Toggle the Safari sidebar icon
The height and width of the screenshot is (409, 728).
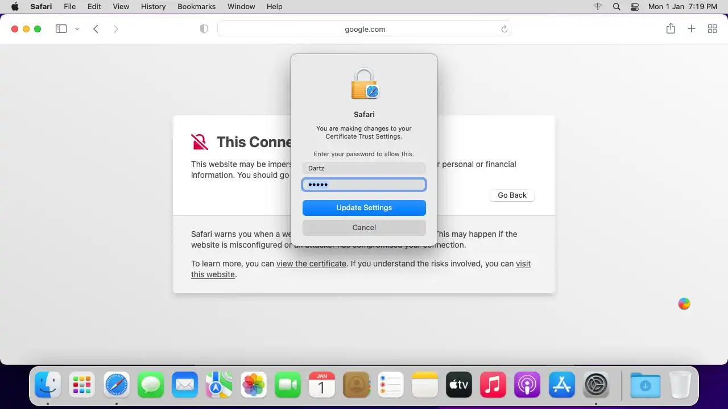click(x=61, y=29)
